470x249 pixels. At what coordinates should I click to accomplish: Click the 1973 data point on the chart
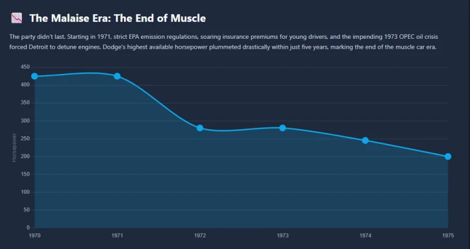pyautogui.click(x=283, y=128)
